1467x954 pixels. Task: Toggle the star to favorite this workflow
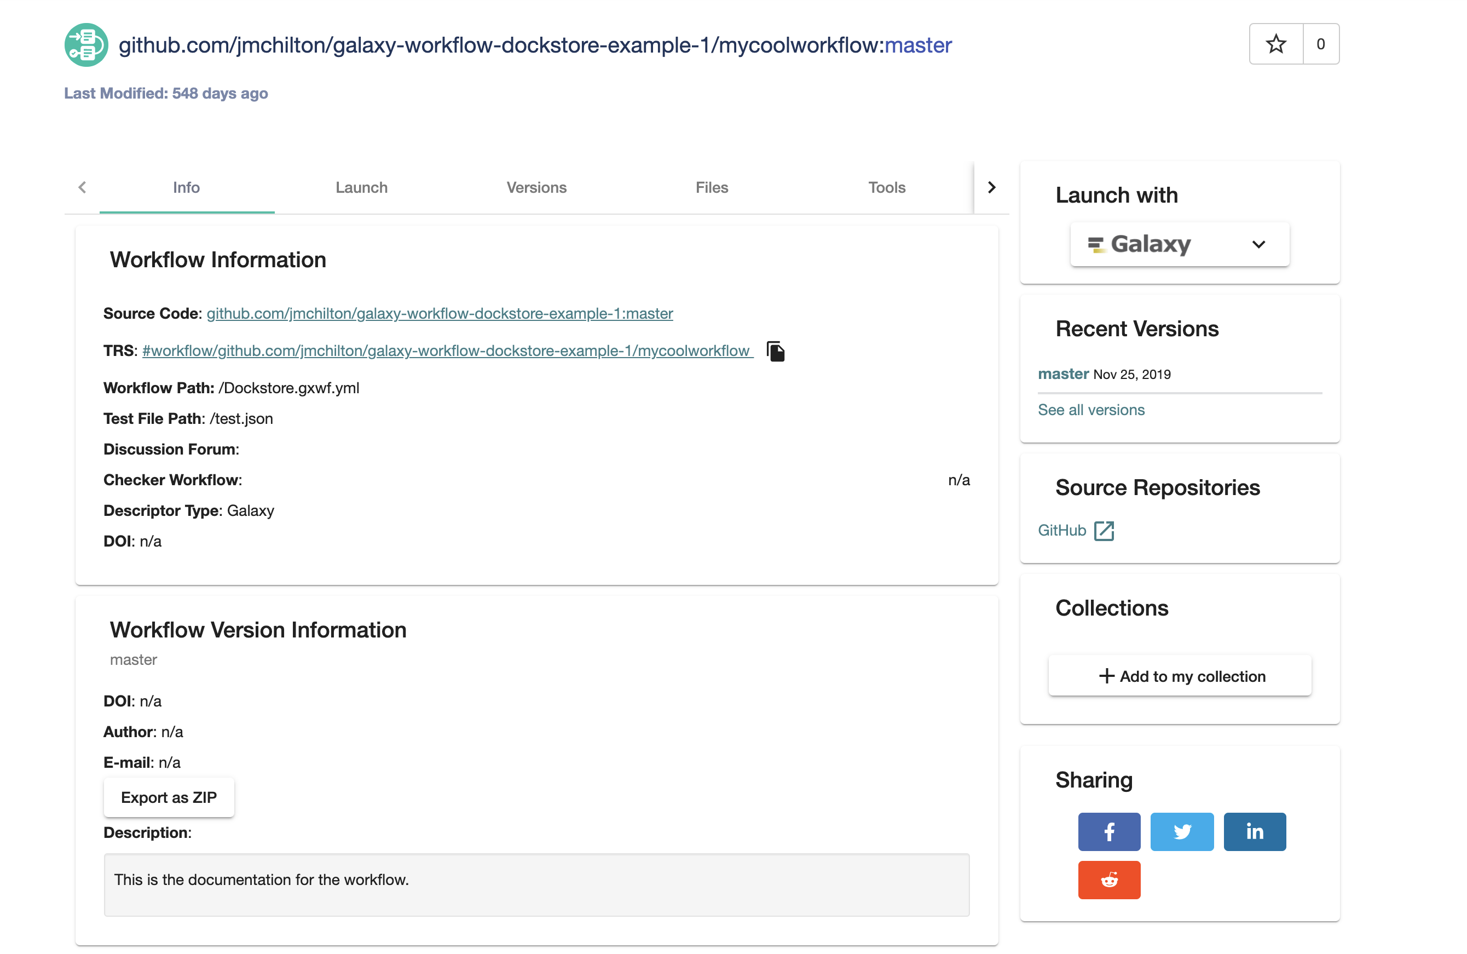[1276, 44]
